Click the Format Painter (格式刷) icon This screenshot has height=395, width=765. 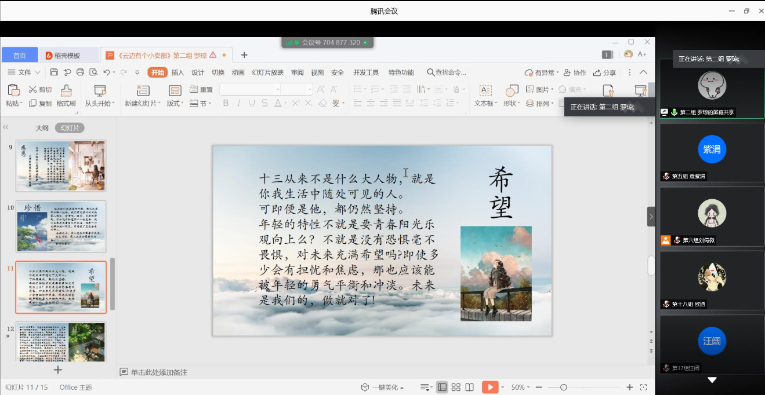(66, 91)
